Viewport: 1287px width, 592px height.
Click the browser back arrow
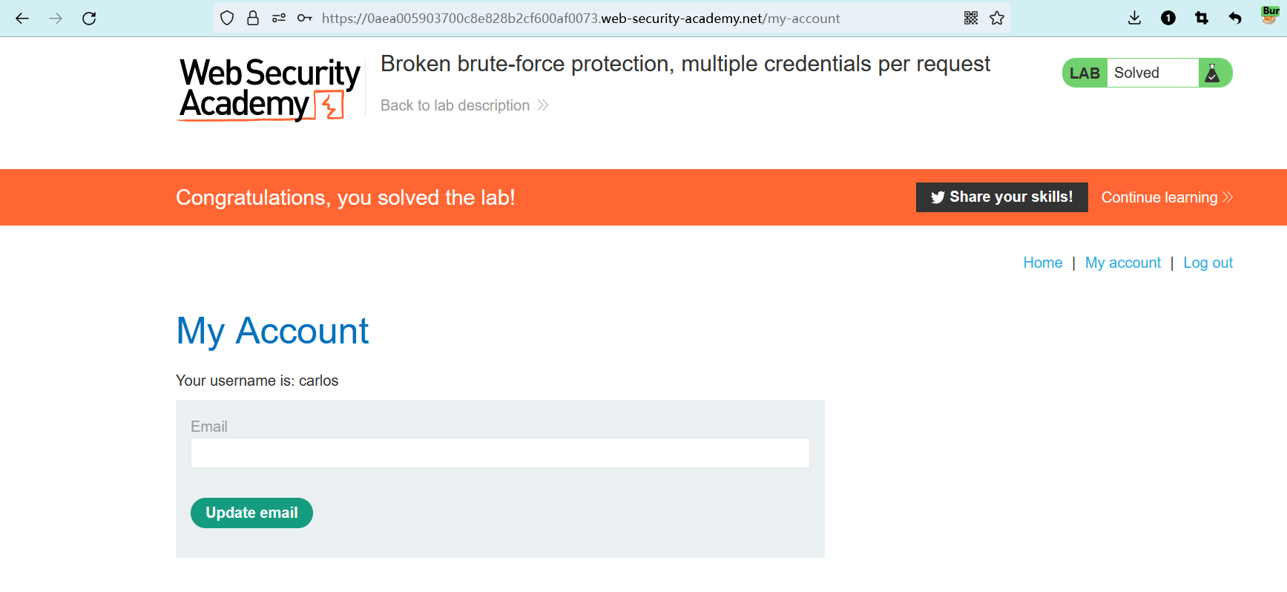coord(22,19)
